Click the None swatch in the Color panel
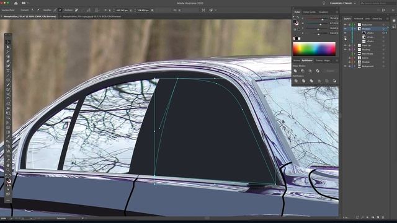This screenshot has height=223, width=397. coord(294,38)
